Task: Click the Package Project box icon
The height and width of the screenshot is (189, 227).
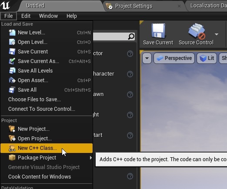Action: [x=12, y=158]
